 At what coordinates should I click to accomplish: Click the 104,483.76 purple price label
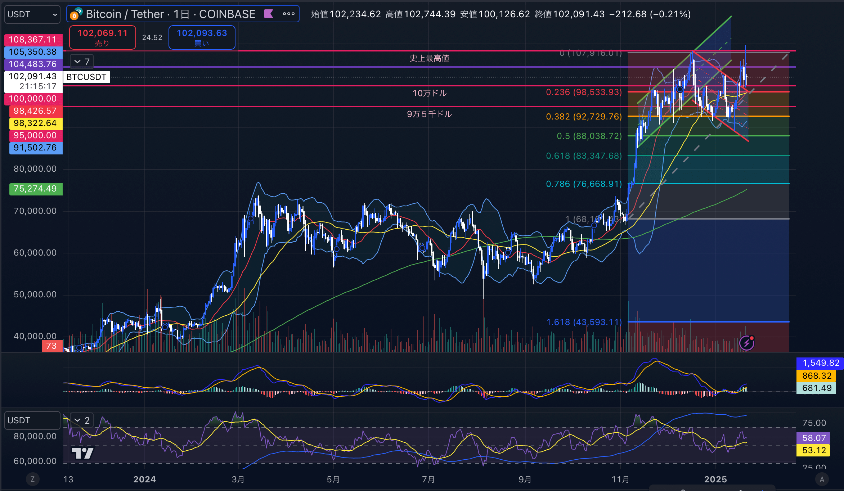tap(33, 64)
